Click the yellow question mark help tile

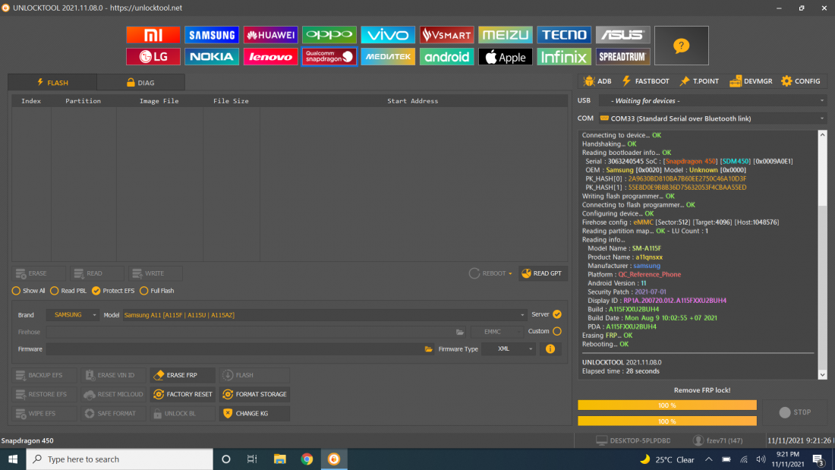coord(681,46)
